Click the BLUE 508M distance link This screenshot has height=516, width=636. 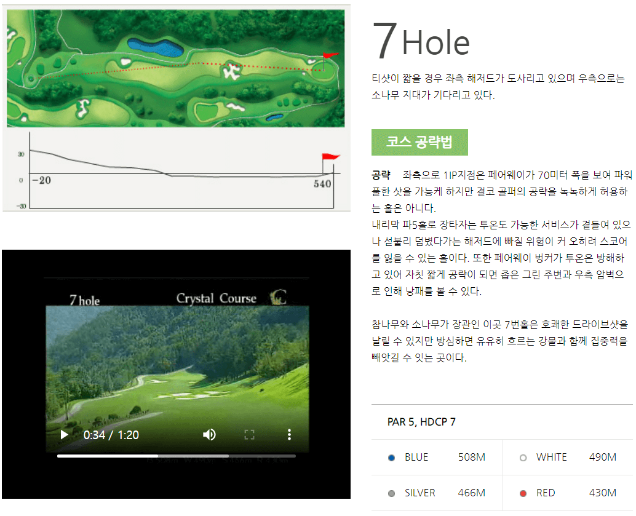point(472,457)
